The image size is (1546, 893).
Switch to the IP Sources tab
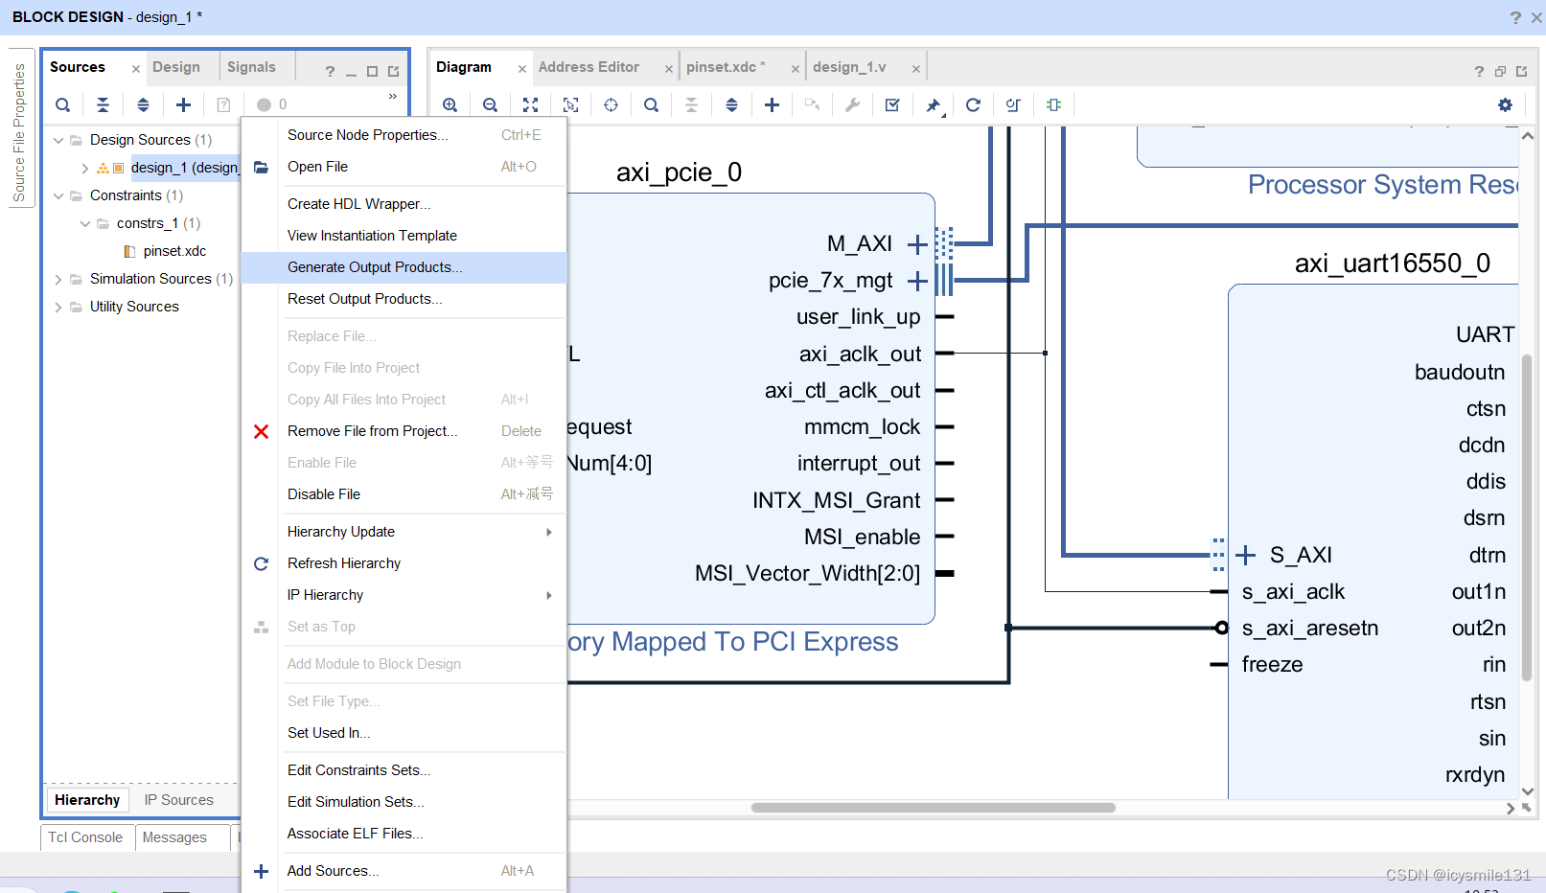click(x=178, y=799)
